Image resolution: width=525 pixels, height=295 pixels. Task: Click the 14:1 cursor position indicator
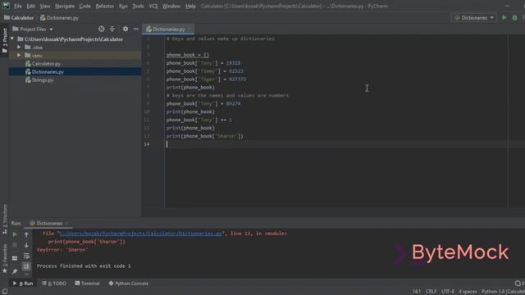coord(416,292)
